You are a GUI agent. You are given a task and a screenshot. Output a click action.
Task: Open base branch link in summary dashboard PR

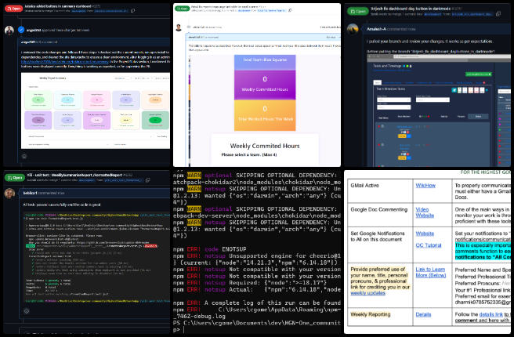[78, 11]
